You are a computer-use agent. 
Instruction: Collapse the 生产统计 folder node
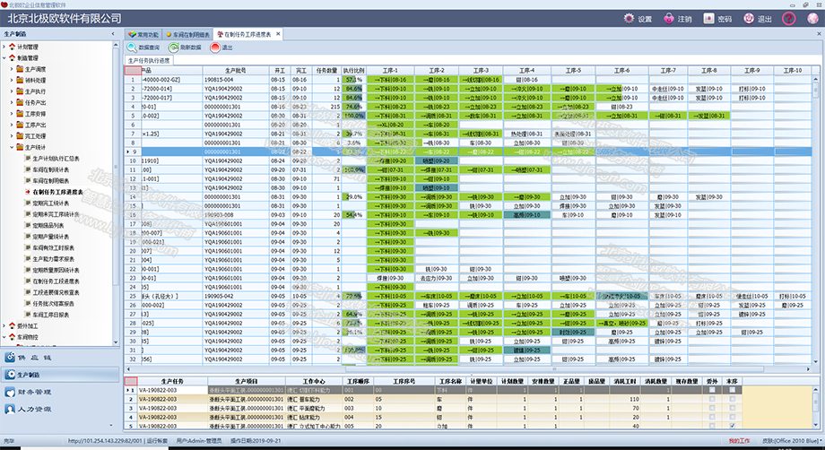12,147
